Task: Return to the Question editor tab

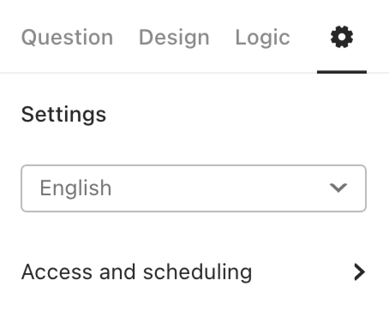Action: click(x=67, y=38)
